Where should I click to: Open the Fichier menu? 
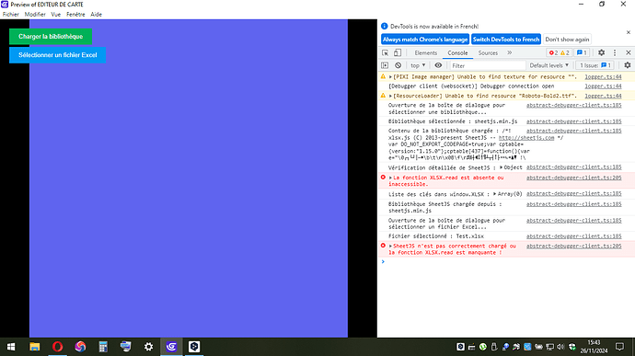11,14
